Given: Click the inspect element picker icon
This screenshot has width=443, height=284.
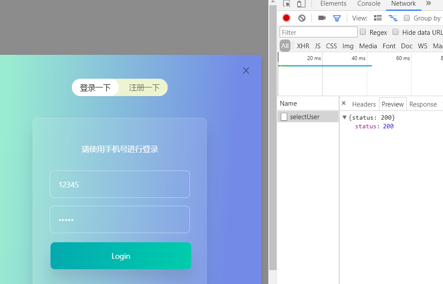Looking at the screenshot, I should pos(287,3).
